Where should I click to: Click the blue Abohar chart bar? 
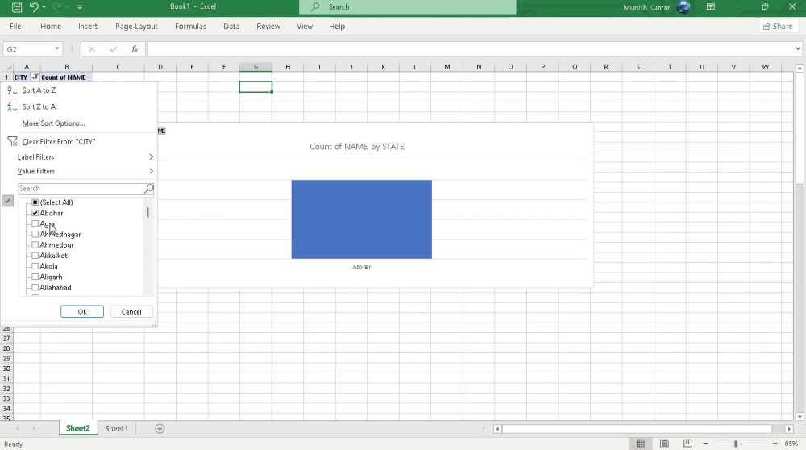[x=361, y=219]
